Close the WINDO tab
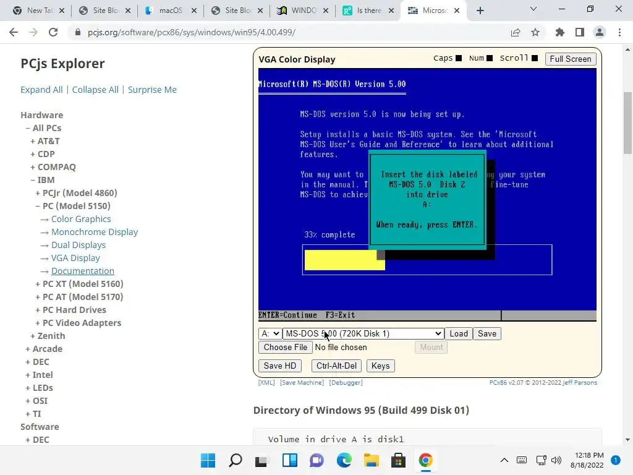Viewport: 633px width, 475px height. coord(325,11)
